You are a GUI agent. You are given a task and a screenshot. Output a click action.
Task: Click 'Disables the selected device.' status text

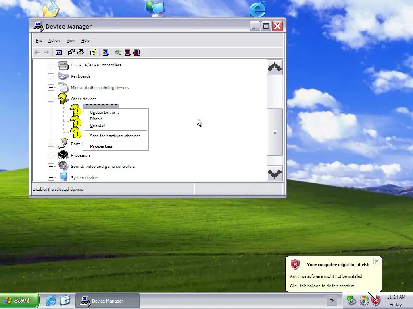58,189
